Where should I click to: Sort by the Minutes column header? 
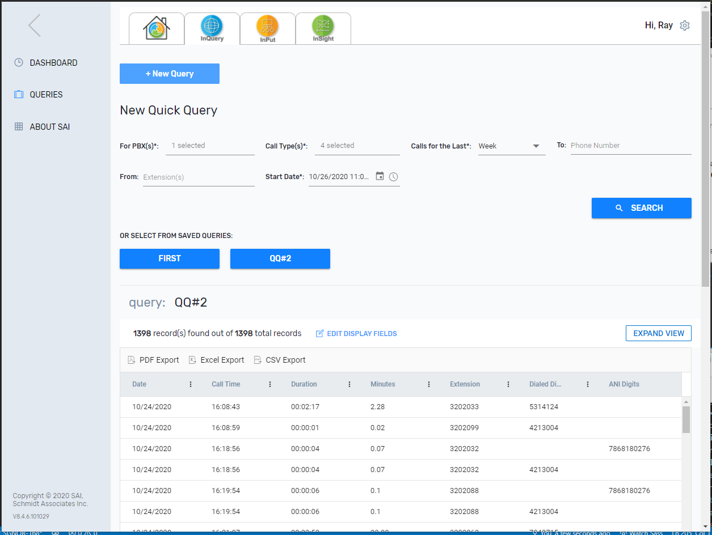[x=383, y=384]
